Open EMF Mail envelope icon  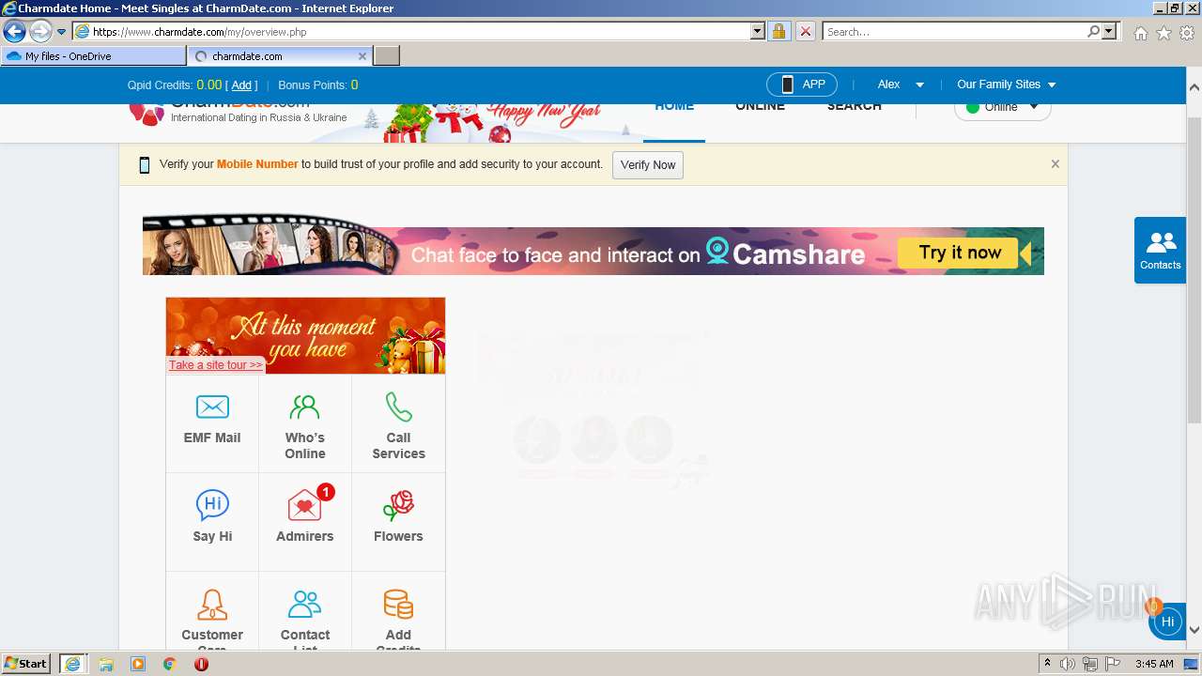coord(212,407)
